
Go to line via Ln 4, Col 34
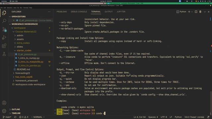pos(139,117)
